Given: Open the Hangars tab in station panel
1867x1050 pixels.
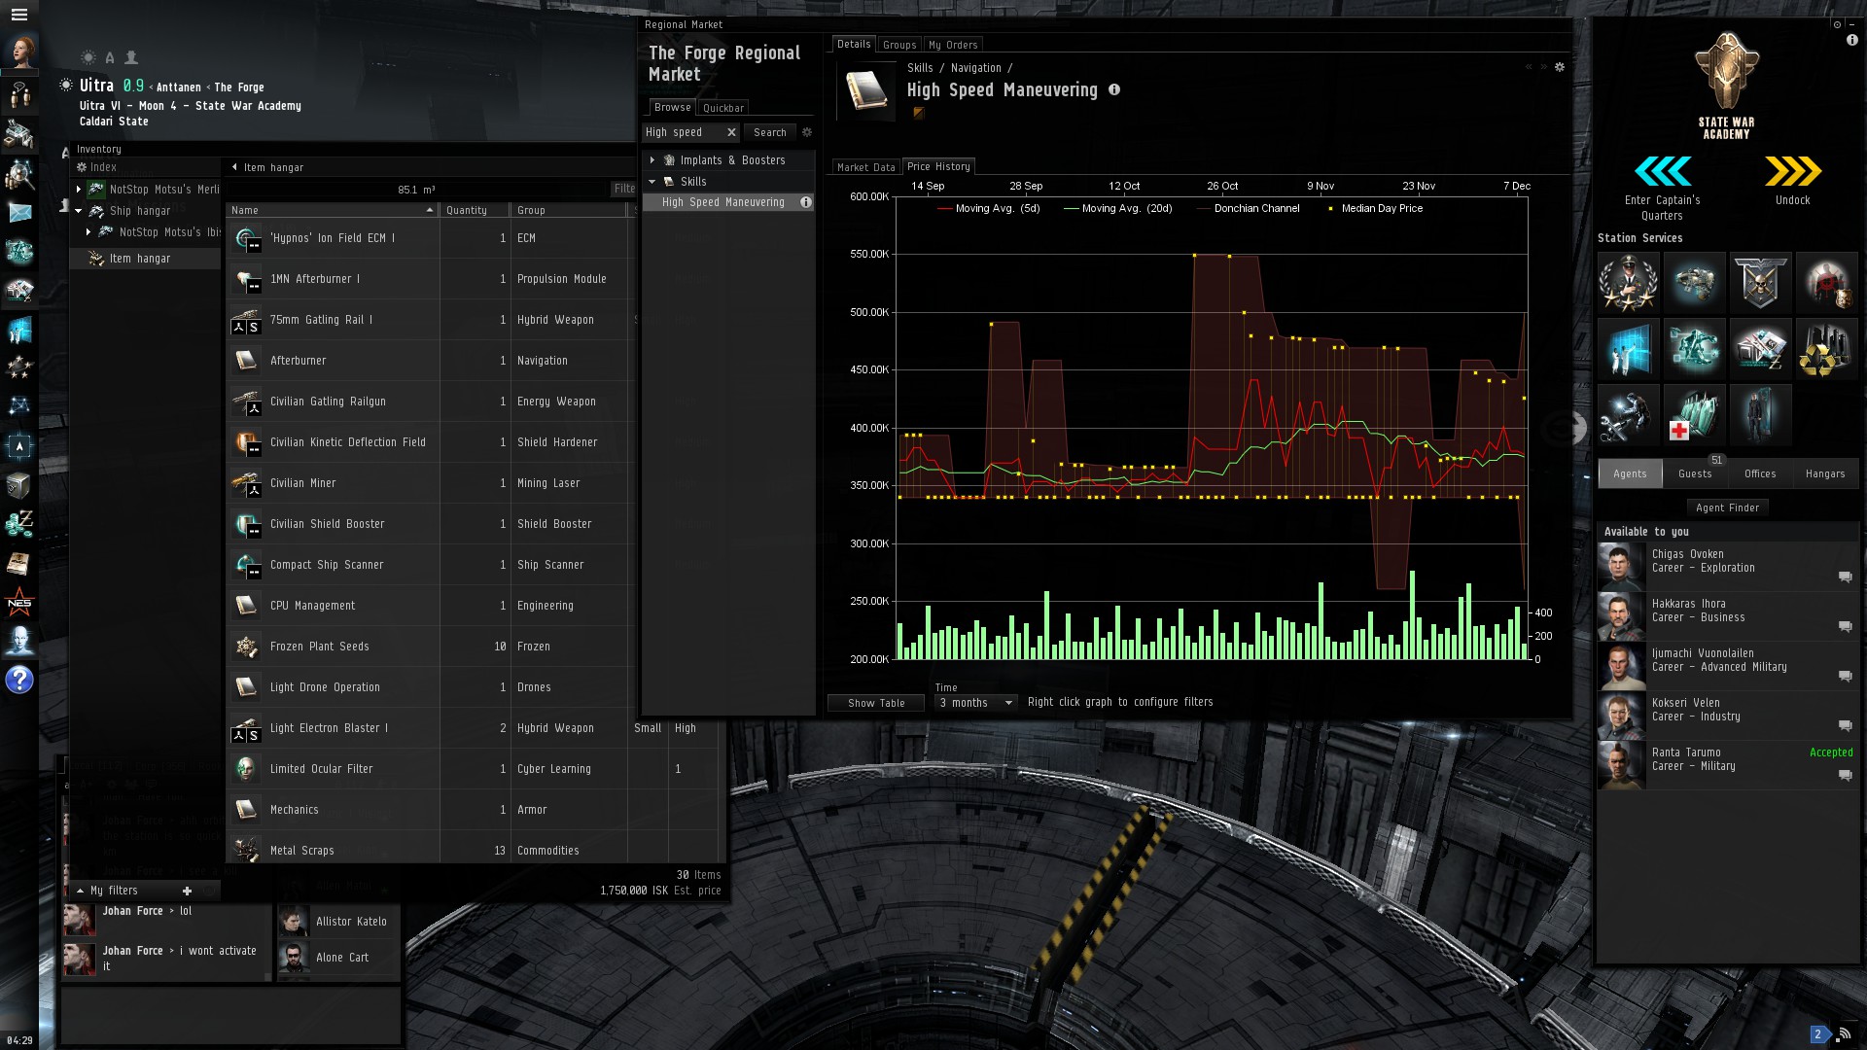Looking at the screenshot, I should coord(1825,473).
